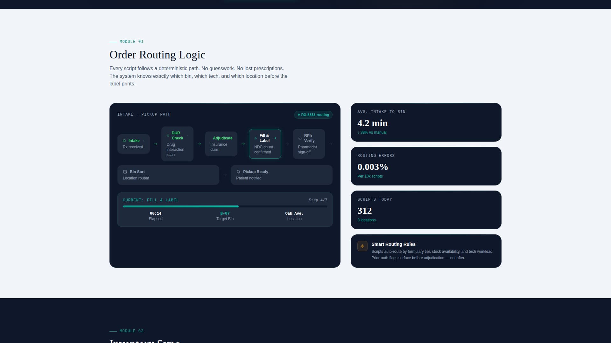
Task: Click the RX-8853 routing status badge
Action: tap(313, 115)
